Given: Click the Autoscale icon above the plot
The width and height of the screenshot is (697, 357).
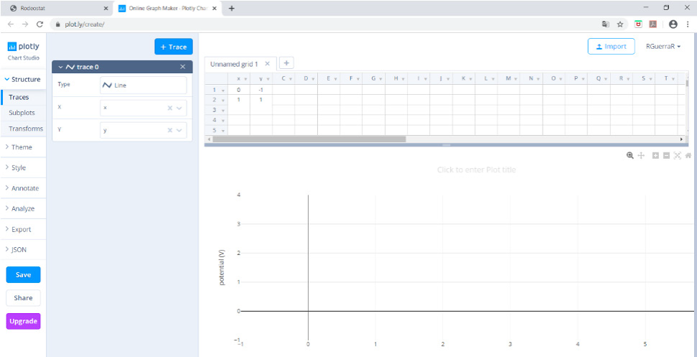Looking at the screenshot, I should (677, 155).
